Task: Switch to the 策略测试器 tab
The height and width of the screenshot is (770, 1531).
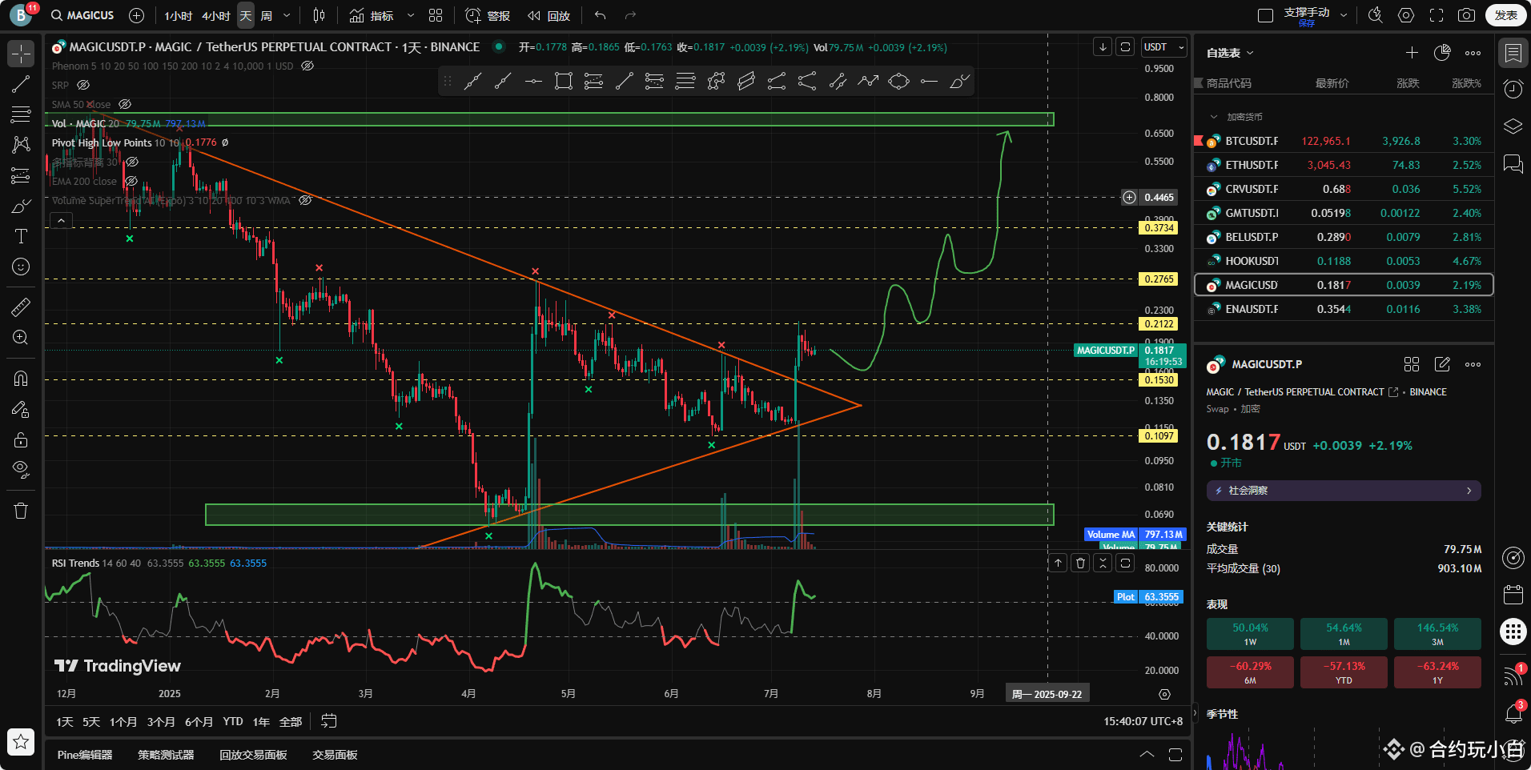Action: point(166,755)
